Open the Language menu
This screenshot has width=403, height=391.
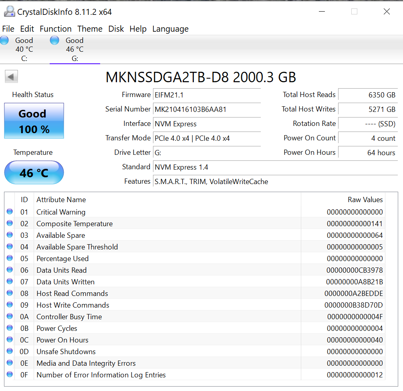(x=170, y=29)
